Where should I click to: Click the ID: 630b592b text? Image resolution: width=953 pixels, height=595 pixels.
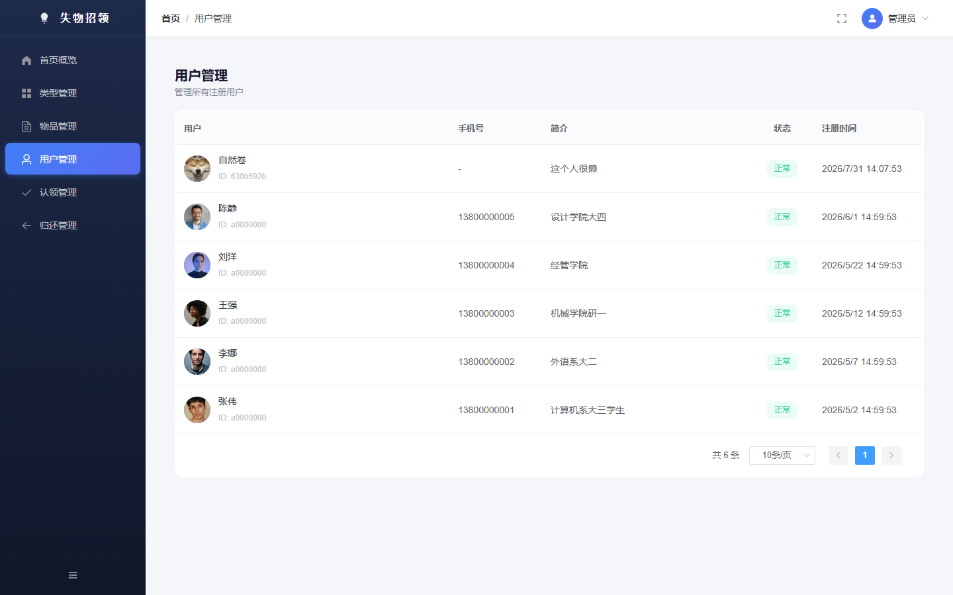tap(242, 177)
